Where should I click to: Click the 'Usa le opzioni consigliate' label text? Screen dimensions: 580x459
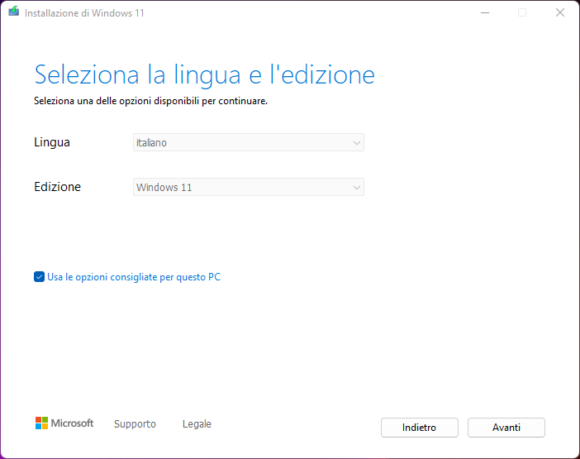point(134,277)
